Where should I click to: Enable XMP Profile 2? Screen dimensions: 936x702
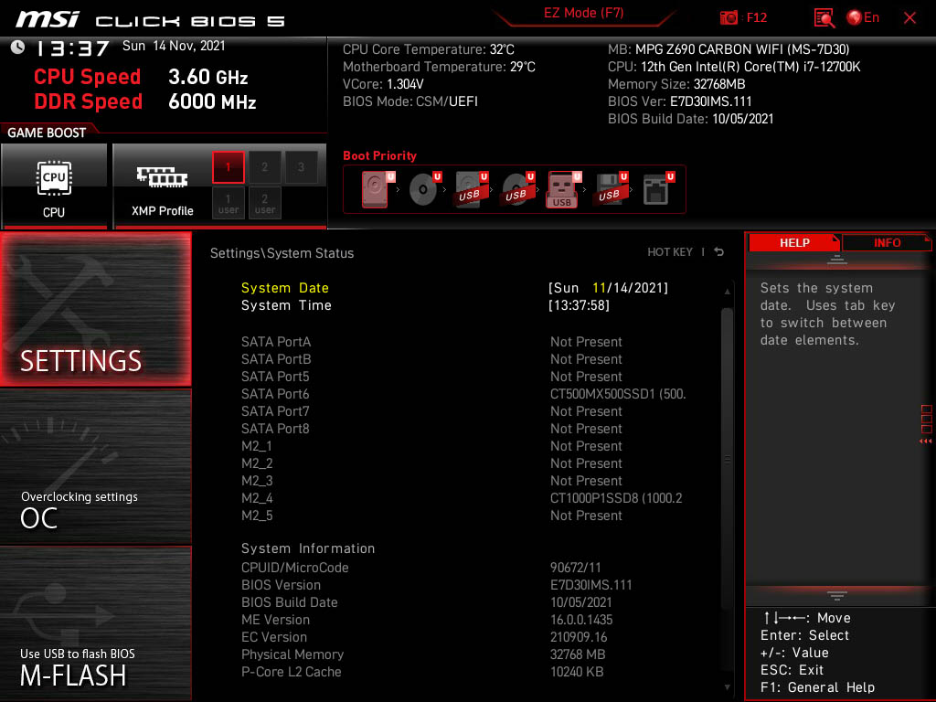pyautogui.click(x=265, y=167)
